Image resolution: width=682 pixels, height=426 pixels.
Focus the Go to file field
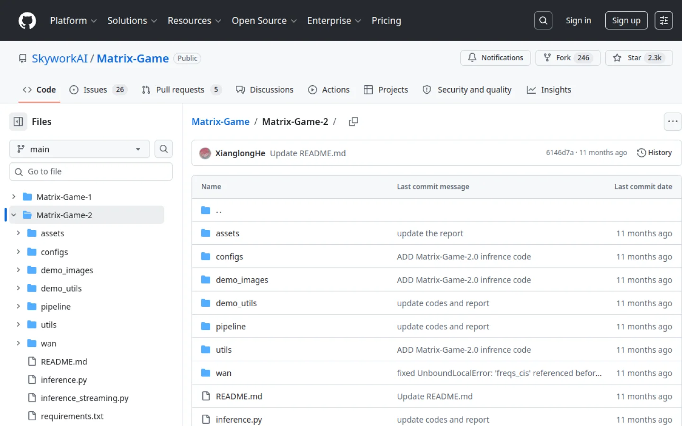click(x=91, y=172)
